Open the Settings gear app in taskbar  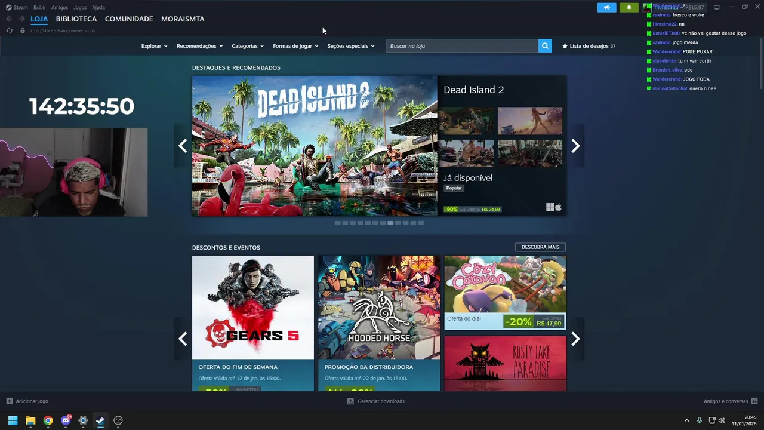point(83,420)
